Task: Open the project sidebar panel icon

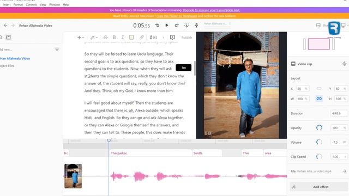Action: 9,37
